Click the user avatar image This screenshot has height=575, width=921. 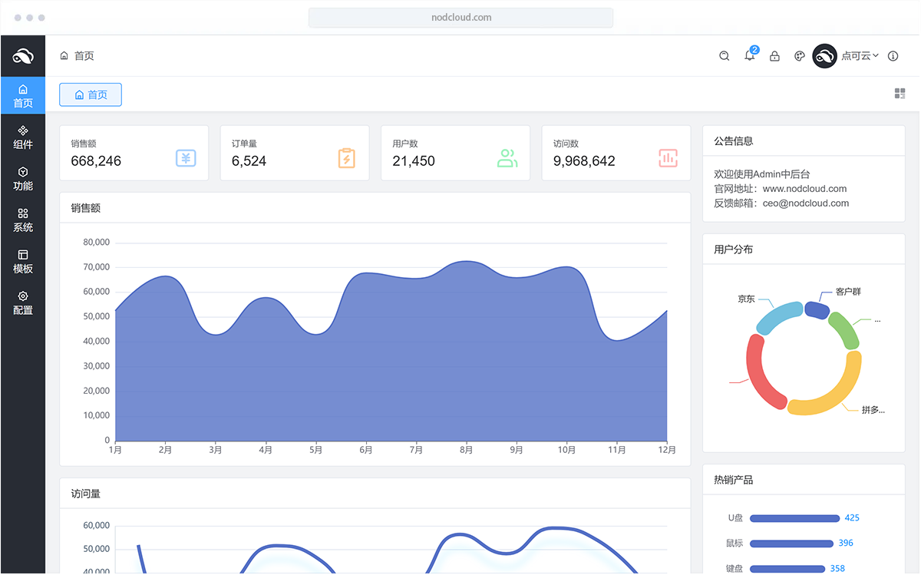(x=824, y=56)
